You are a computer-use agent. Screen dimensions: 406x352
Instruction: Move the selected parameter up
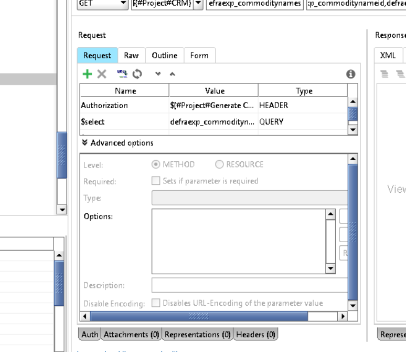point(173,74)
